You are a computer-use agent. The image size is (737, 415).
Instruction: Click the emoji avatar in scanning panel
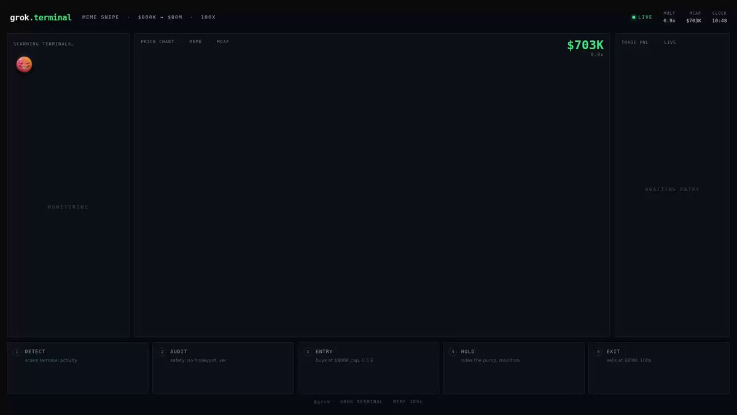pos(24,64)
